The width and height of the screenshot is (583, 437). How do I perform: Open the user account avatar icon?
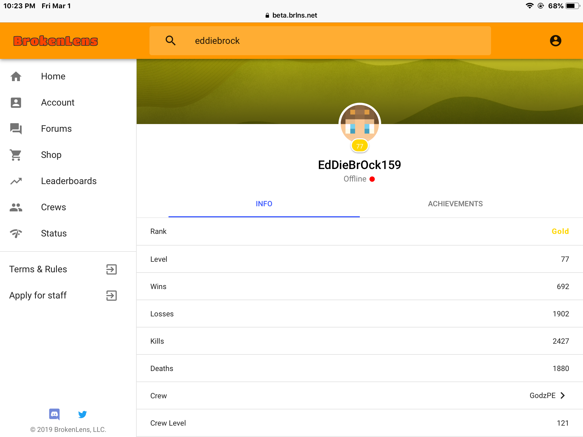(x=555, y=41)
